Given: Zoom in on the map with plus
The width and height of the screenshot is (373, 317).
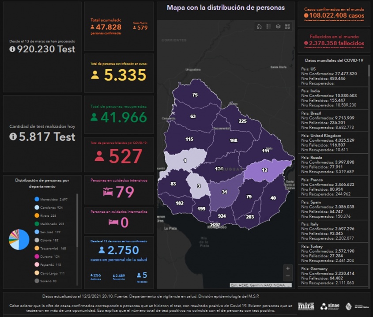Looking at the screenshot, I should click(x=288, y=268).
